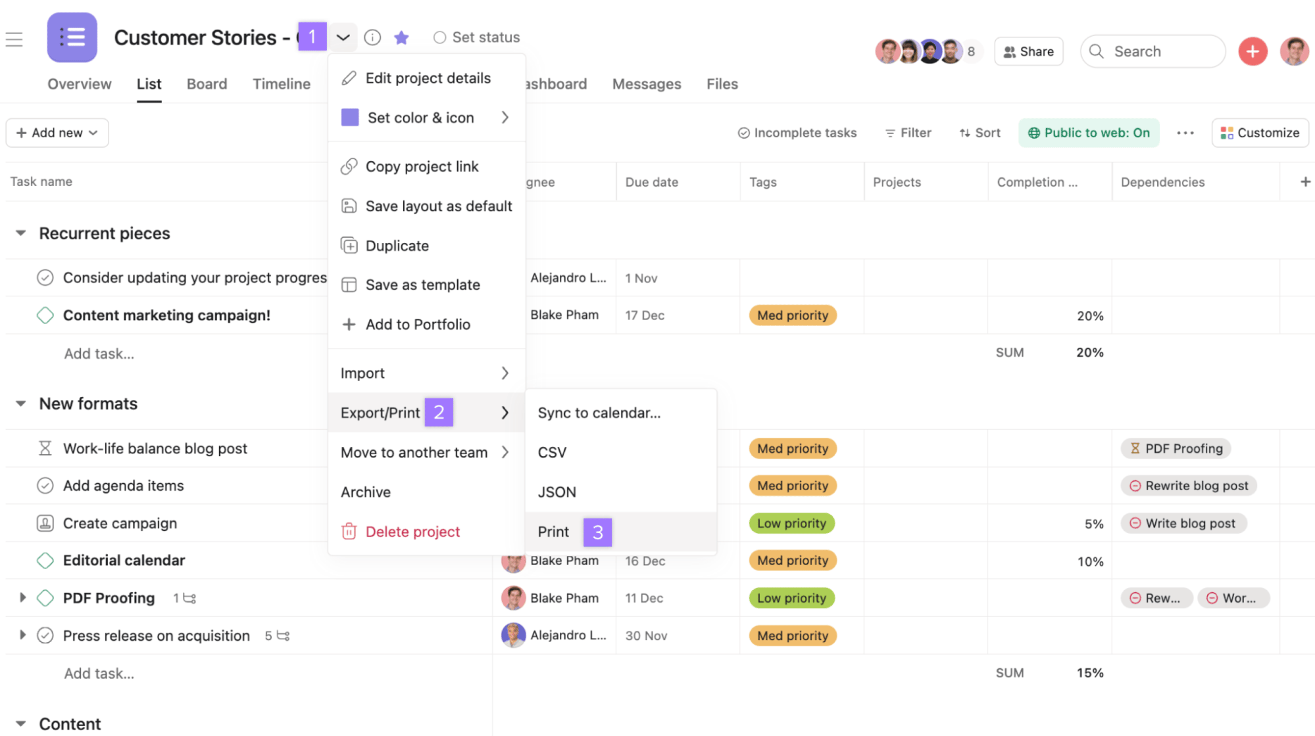Click Add new button
This screenshot has height=736, width=1315.
56,131
